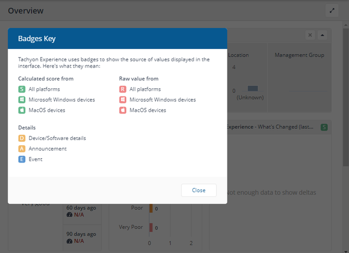
Task: Select the Location column header
Action: [x=238, y=55]
